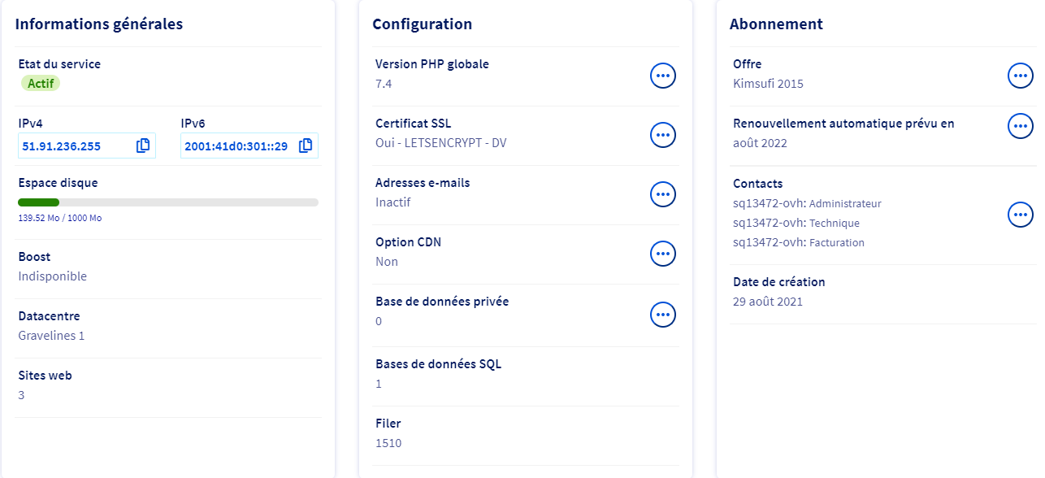Show actions for Base de données privée
Image resolution: width=1045 pixels, height=478 pixels.
tap(663, 314)
